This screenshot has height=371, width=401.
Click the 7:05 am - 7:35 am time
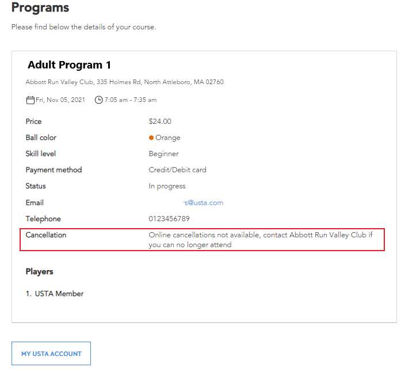(x=131, y=100)
